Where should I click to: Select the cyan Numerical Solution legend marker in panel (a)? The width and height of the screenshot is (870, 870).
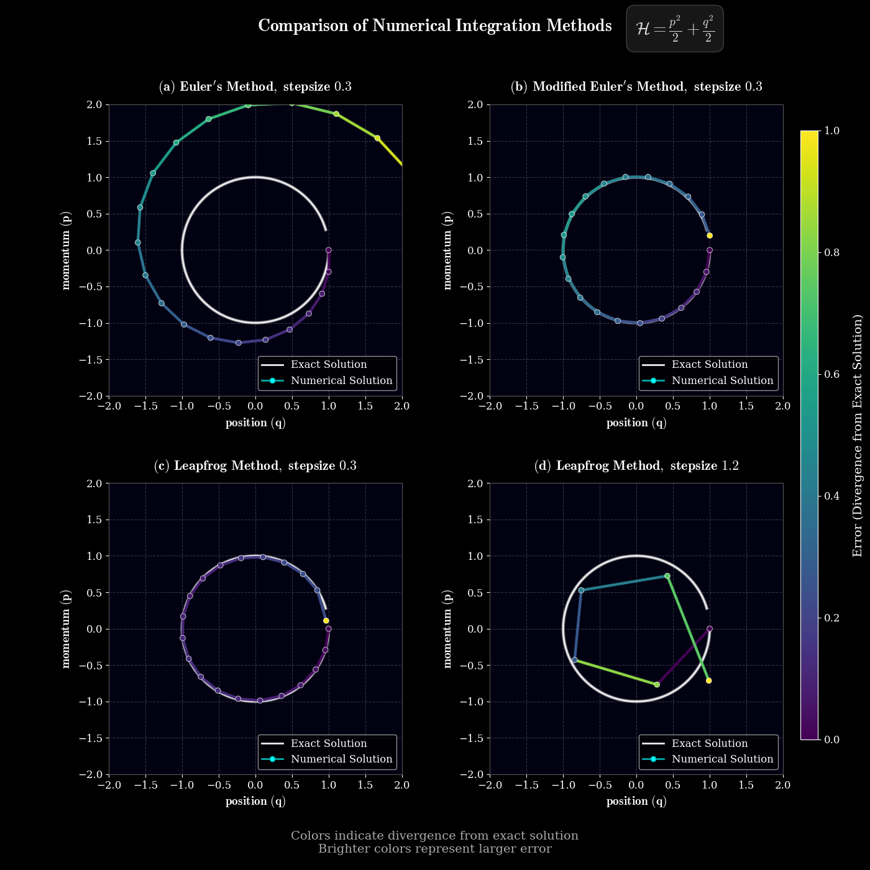point(272,380)
